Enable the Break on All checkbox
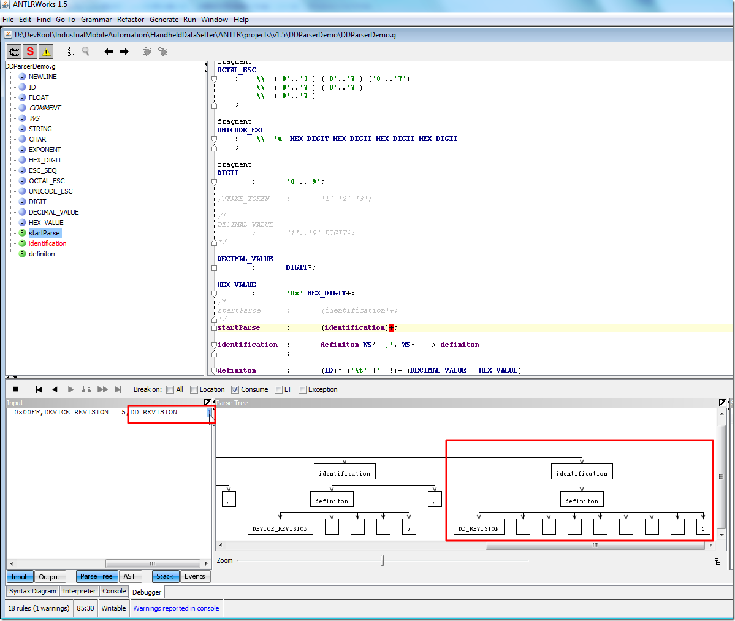The width and height of the screenshot is (735, 621). tap(170, 389)
